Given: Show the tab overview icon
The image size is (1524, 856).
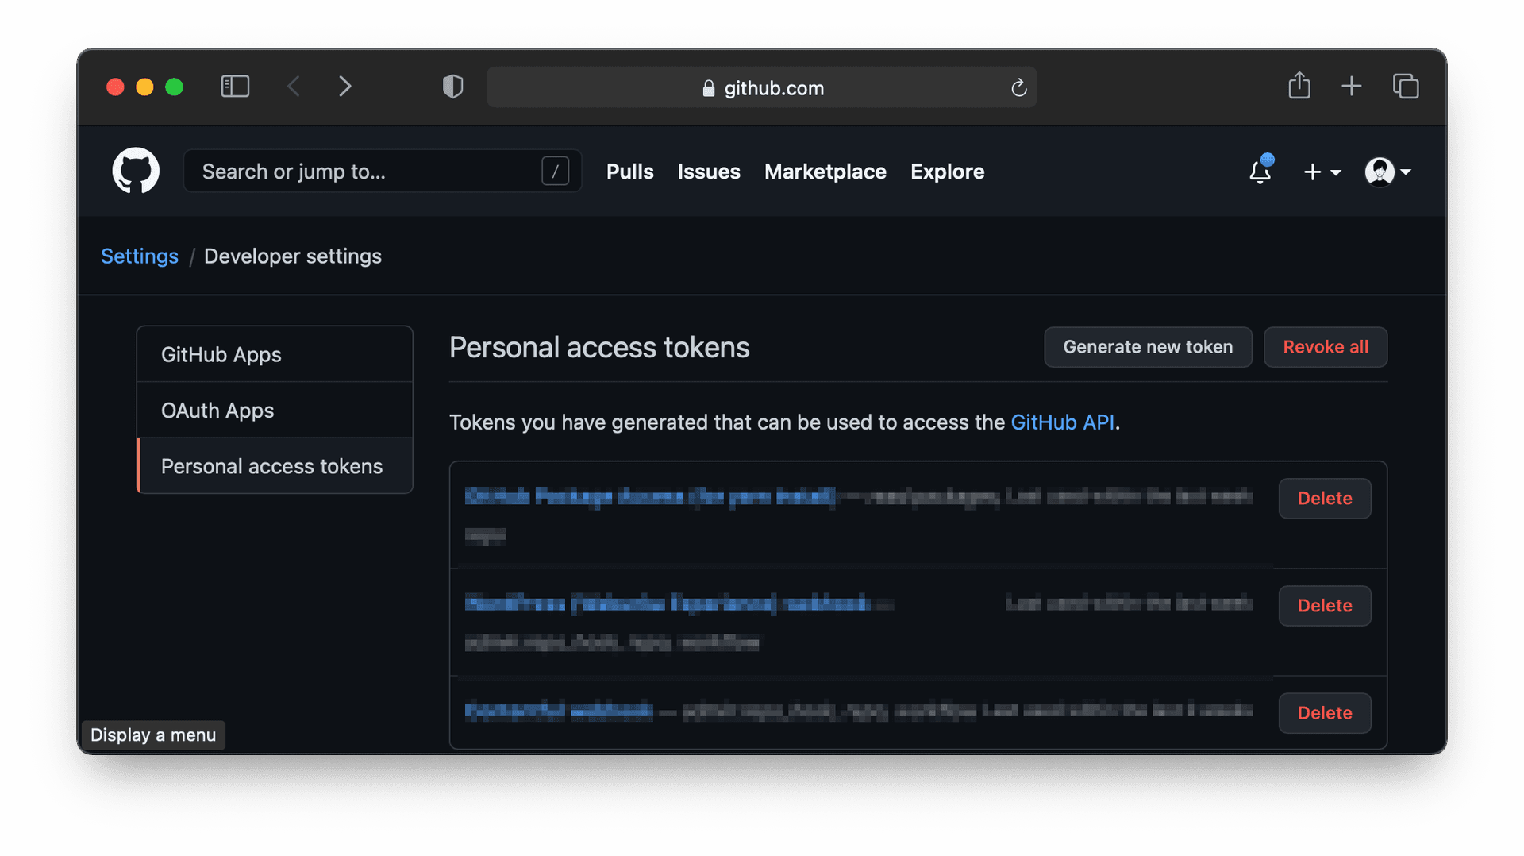Looking at the screenshot, I should click(1406, 86).
